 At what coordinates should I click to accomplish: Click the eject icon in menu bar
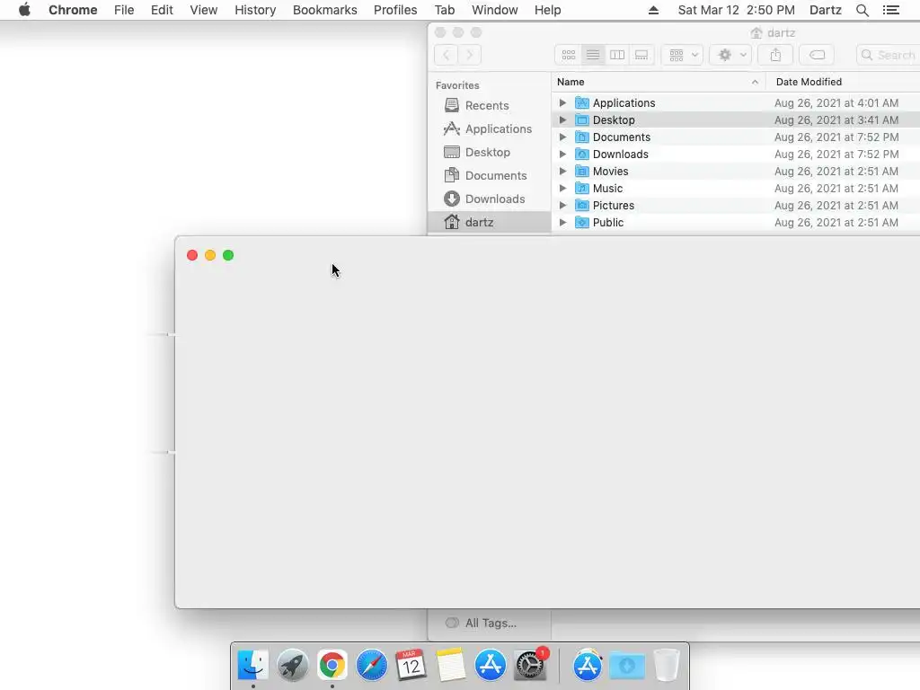tap(653, 10)
